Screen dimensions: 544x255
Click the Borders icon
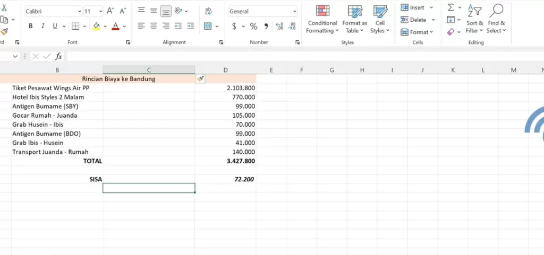tap(75, 26)
